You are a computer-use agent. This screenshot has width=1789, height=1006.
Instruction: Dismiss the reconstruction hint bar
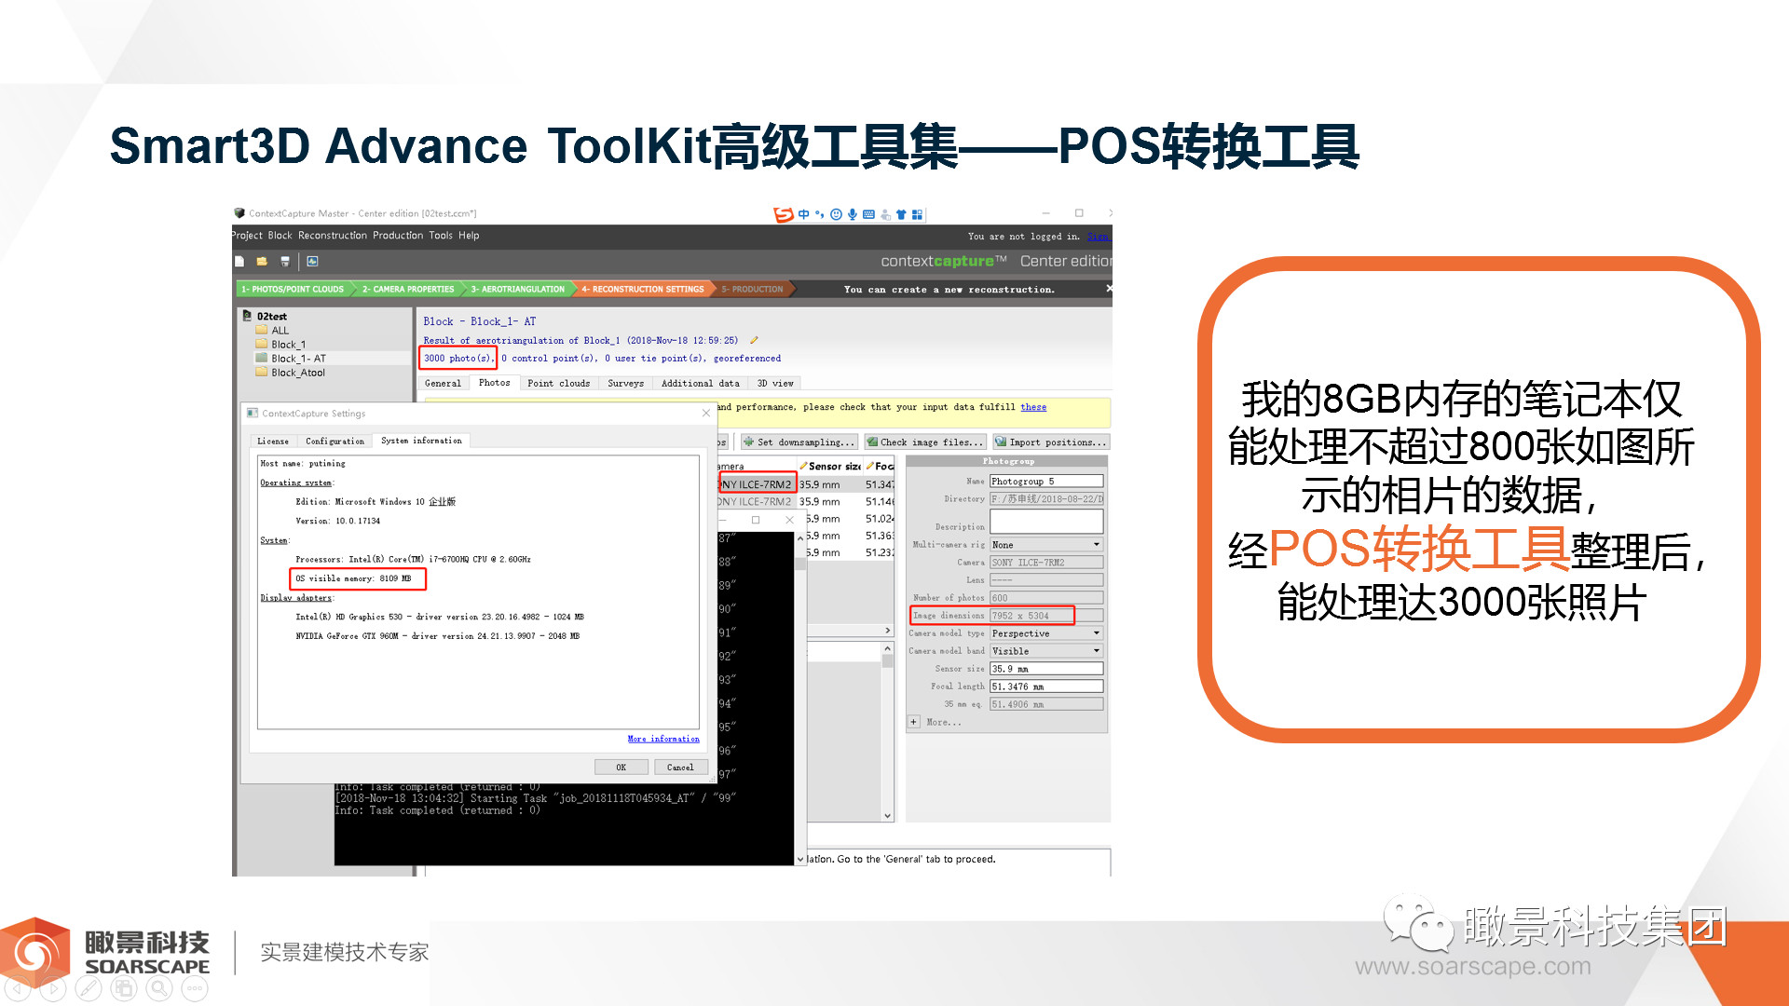point(1108,289)
